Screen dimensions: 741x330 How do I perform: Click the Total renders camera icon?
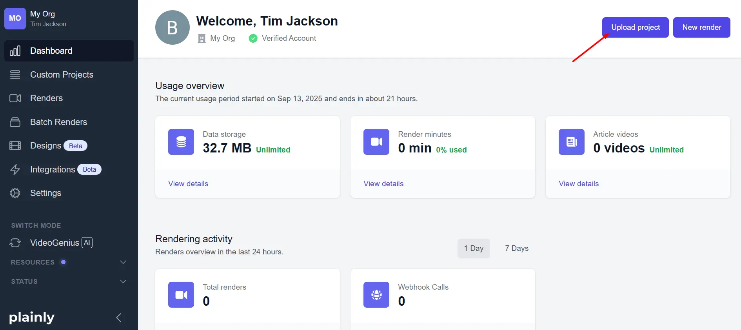coord(181,295)
